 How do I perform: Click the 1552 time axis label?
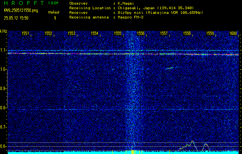48,33
